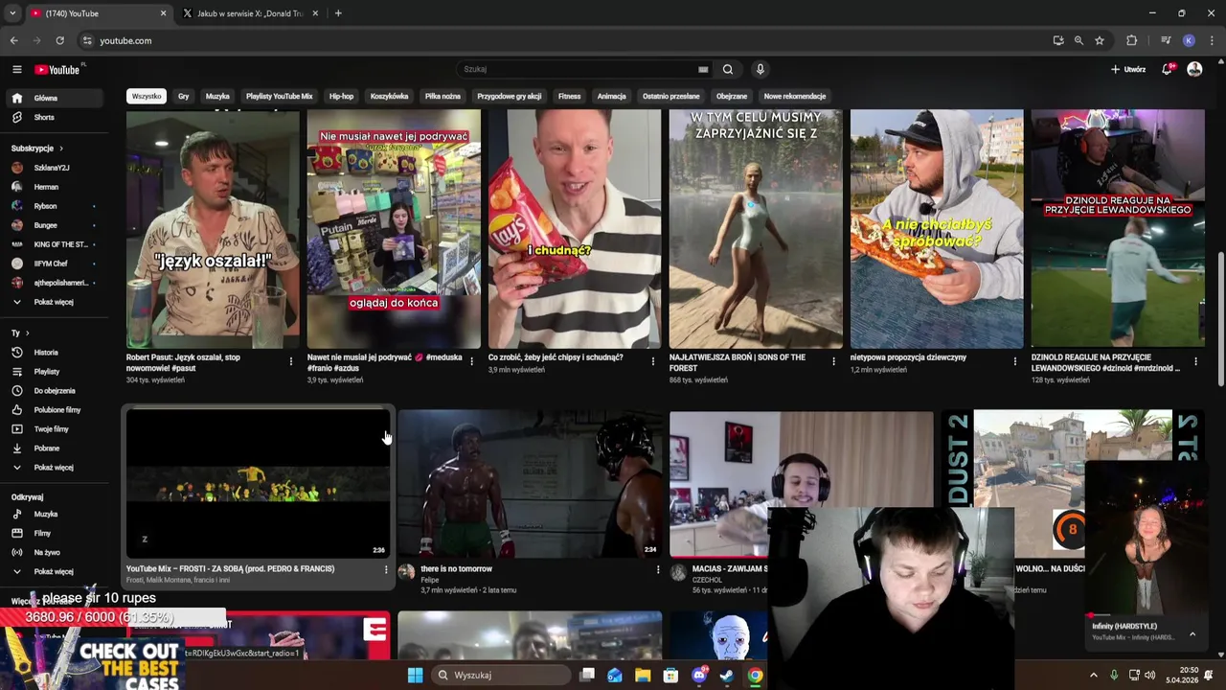
Task: Open options menu for FROSTI YouTube Mix
Action: pyautogui.click(x=386, y=569)
